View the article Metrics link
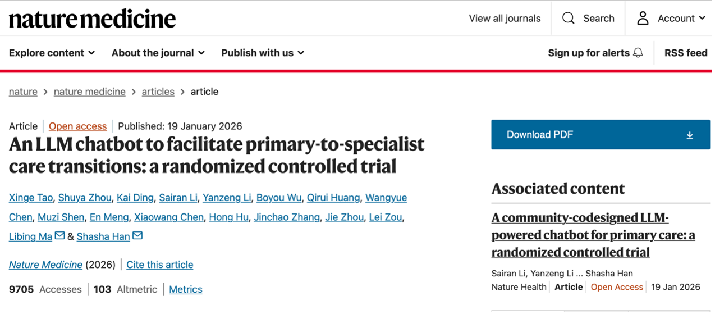The image size is (715, 314). 185,289
